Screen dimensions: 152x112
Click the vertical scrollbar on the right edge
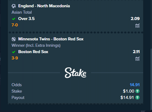(x=151, y=80)
